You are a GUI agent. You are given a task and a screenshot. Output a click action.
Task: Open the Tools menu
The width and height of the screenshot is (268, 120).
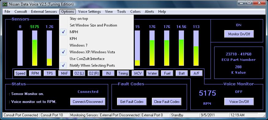121,12
